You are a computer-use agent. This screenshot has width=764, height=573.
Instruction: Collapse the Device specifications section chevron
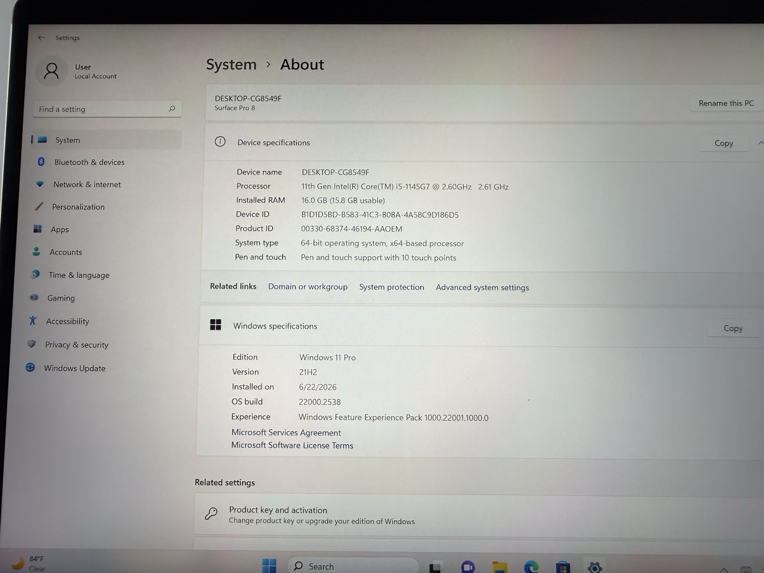point(760,143)
